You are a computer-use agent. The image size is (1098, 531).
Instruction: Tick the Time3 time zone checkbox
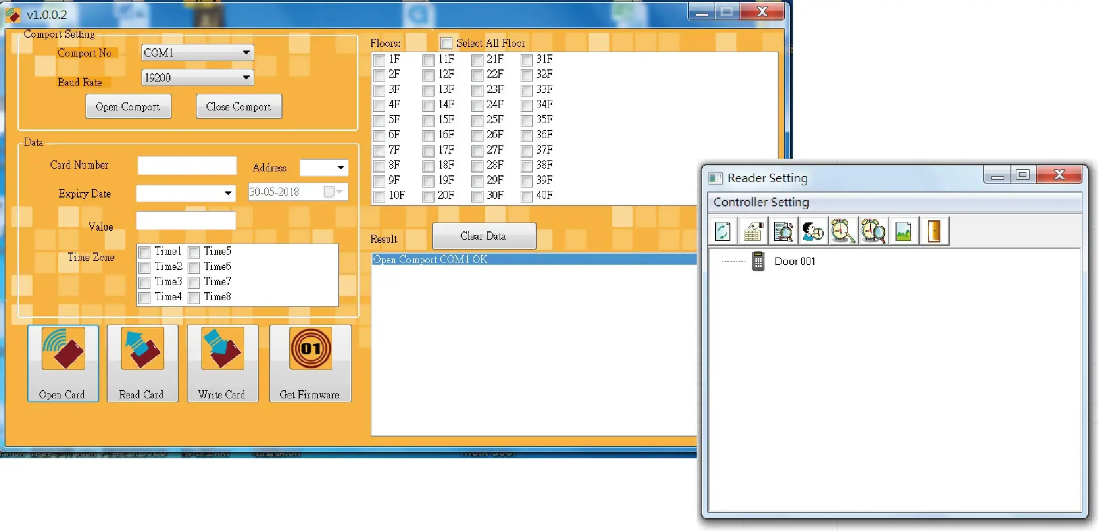(144, 282)
